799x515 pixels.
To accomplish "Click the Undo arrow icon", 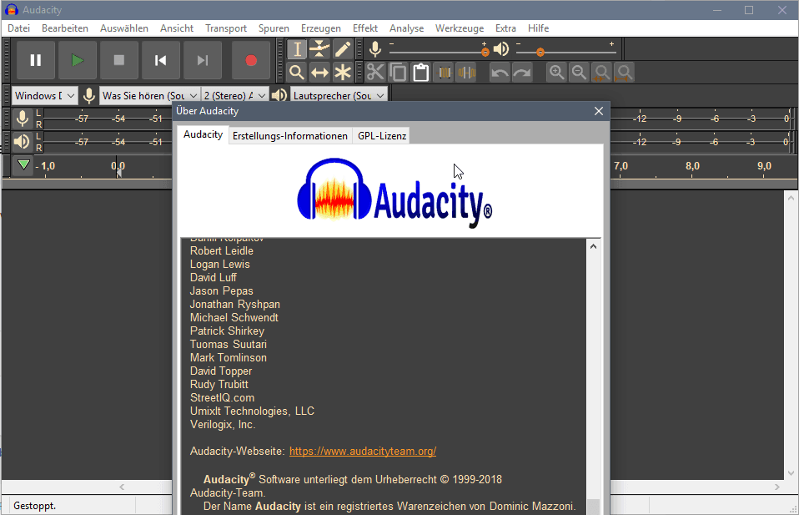I will [x=500, y=73].
